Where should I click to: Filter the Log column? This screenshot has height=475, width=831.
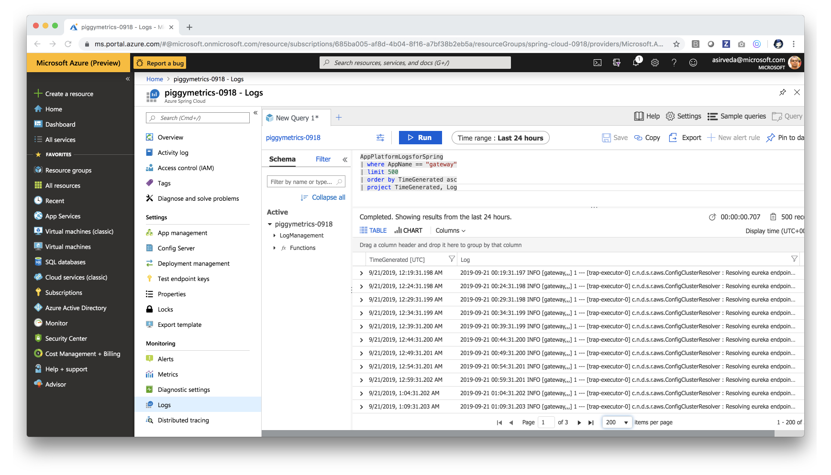(794, 259)
